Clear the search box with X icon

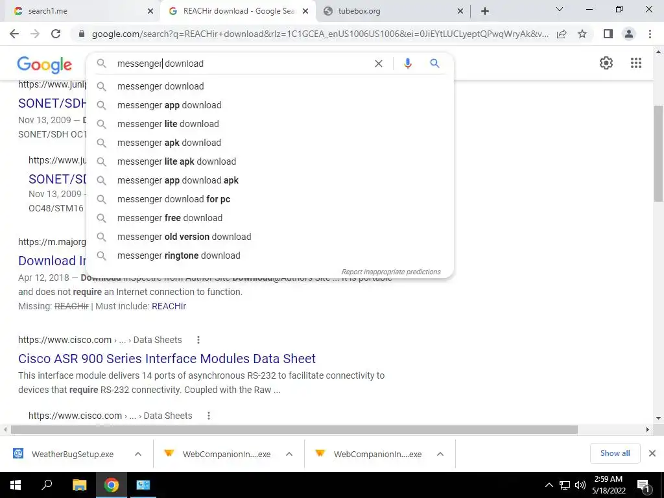(379, 64)
